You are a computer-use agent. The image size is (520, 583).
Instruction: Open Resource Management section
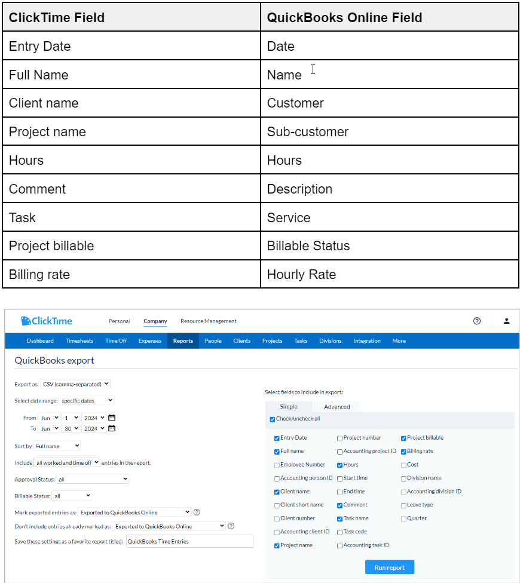pos(208,321)
